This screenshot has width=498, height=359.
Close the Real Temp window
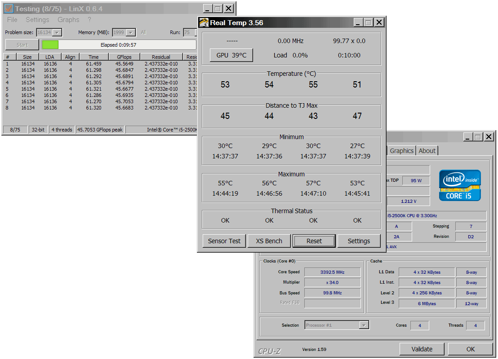click(379, 22)
